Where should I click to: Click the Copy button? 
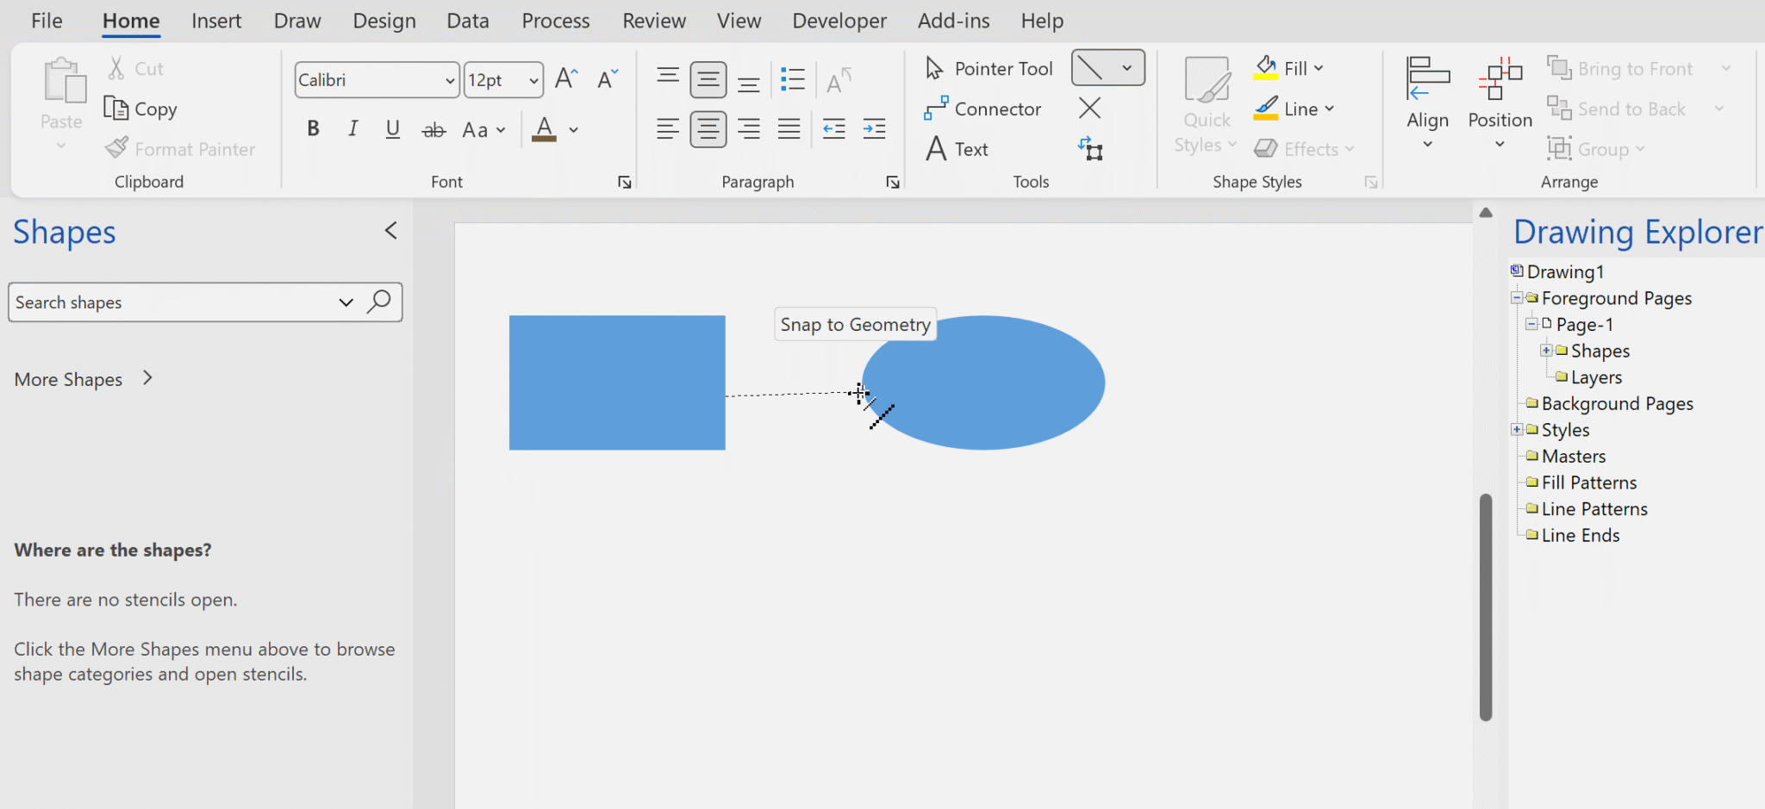(x=140, y=109)
